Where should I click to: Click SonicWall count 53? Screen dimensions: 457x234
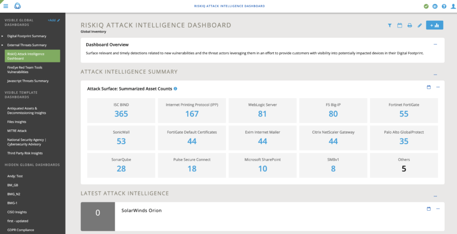tap(121, 141)
